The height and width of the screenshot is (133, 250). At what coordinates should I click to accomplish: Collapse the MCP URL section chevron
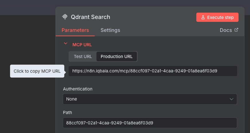(x=66, y=44)
